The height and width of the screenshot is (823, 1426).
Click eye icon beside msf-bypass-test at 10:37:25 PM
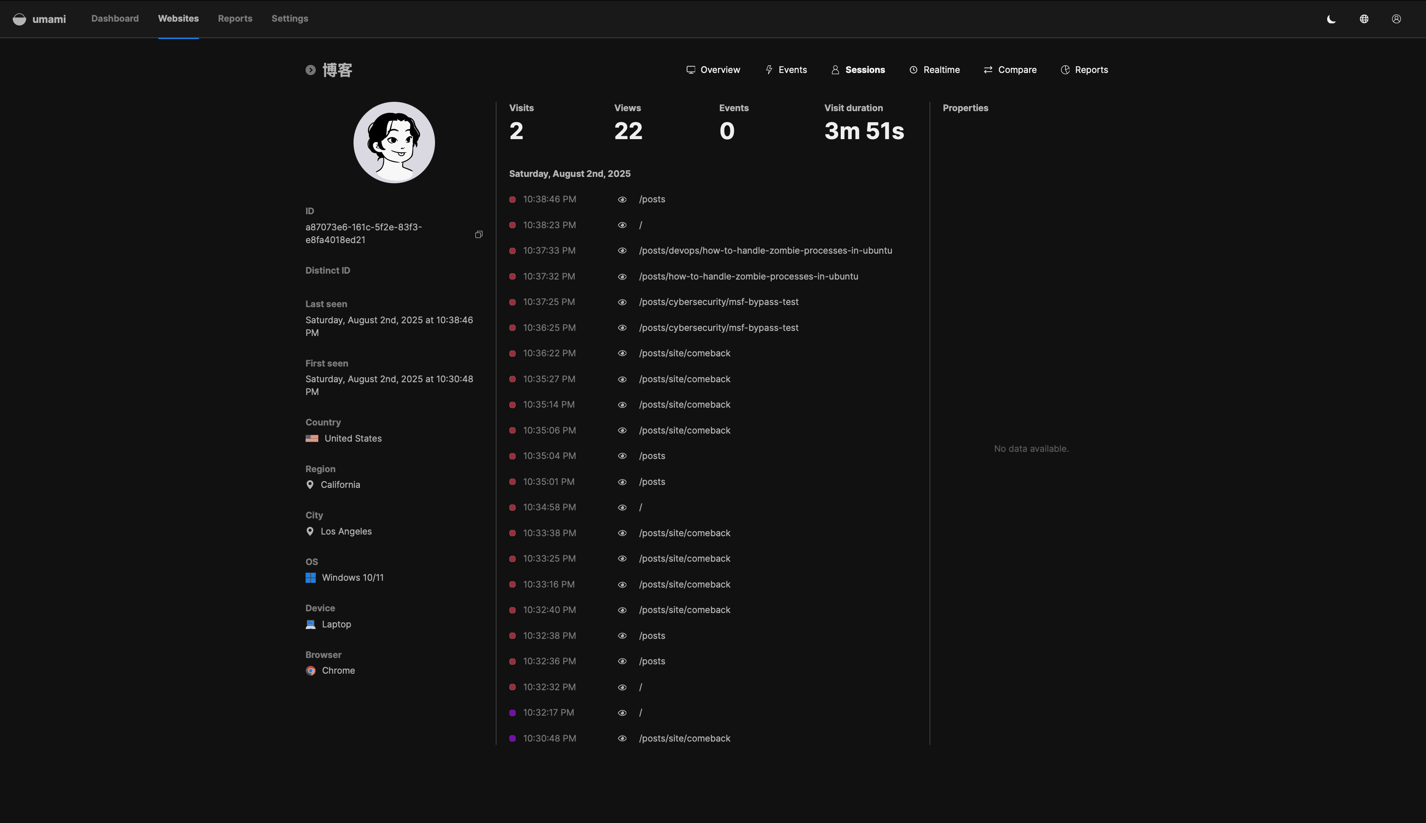[x=622, y=302]
